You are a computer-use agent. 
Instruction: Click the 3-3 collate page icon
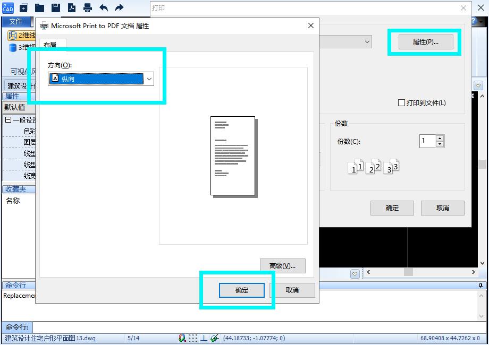pos(391,167)
